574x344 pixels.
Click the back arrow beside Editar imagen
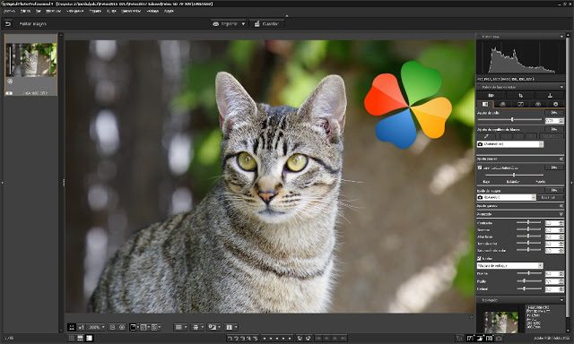click(x=8, y=24)
